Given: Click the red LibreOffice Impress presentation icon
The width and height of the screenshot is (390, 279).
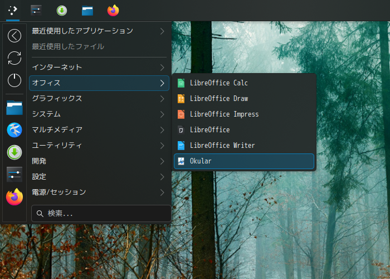Looking at the screenshot, I should click(x=181, y=114).
